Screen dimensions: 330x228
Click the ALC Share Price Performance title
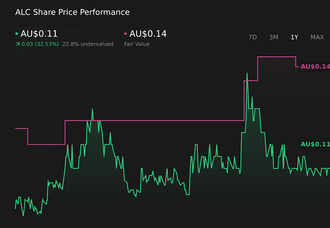click(x=72, y=12)
